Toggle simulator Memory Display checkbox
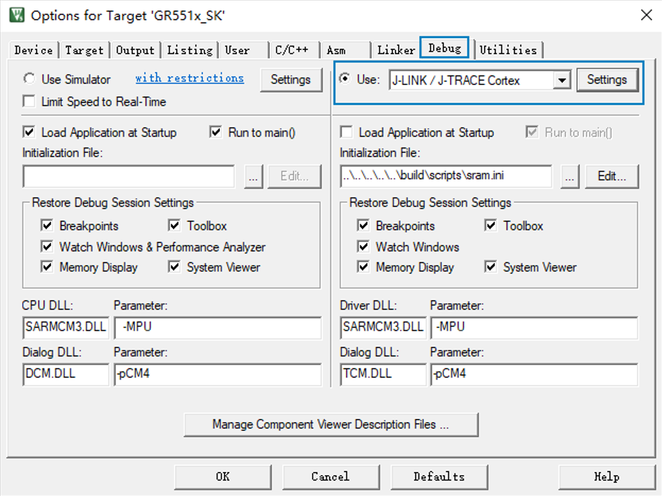The width and height of the screenshot is (662, 496). tap(47, 267)
